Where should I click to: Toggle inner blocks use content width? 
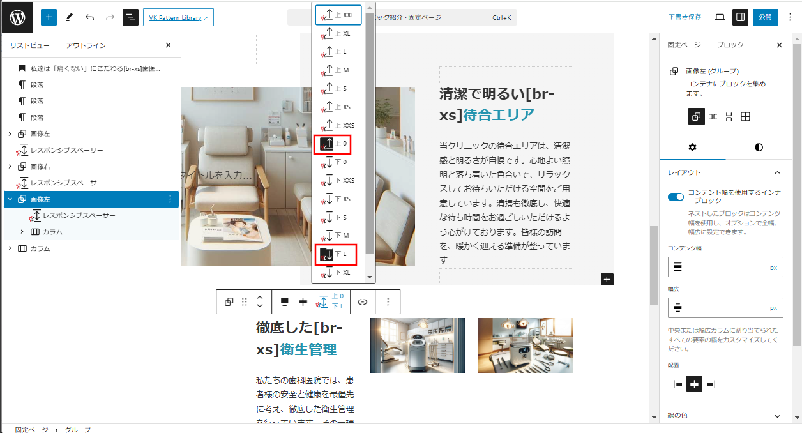tap(676, 197)
